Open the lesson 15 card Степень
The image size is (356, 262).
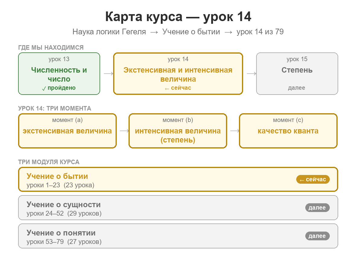pos(297,74)
